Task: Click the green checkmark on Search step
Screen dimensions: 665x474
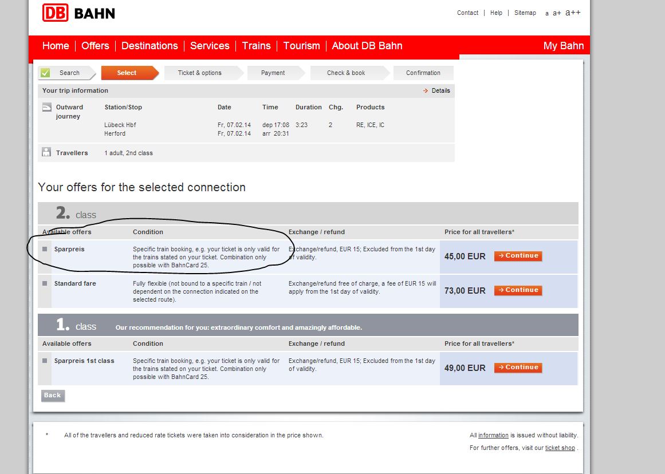Action: coord(45,73)
